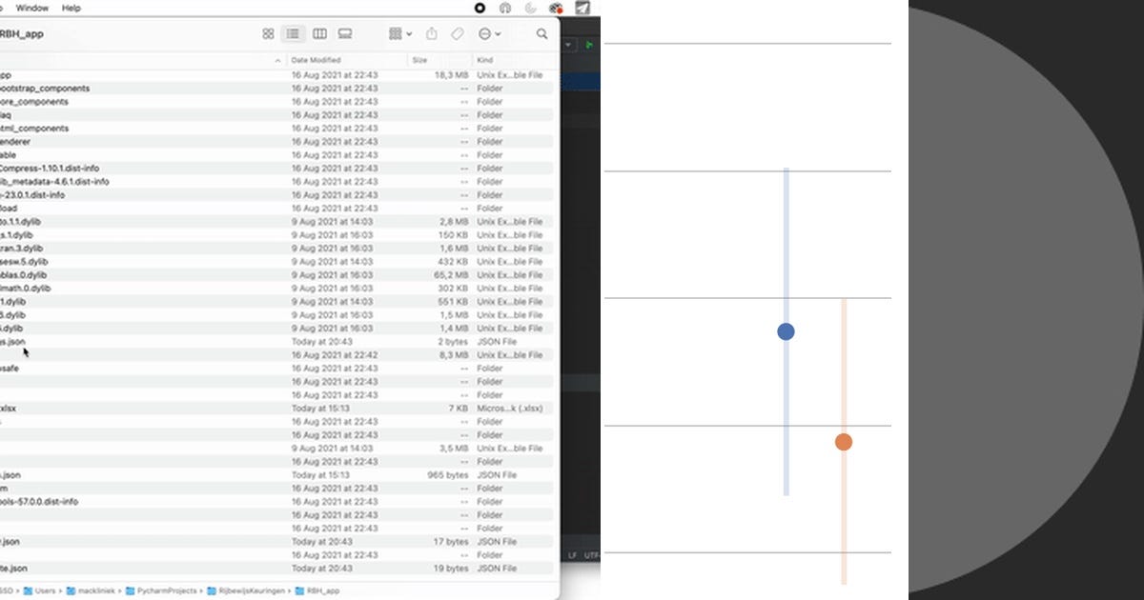Click the Share icon in the toolbar
Image resolution: width=1144 pixels, height=600 pixels.
tap(432, 33)
